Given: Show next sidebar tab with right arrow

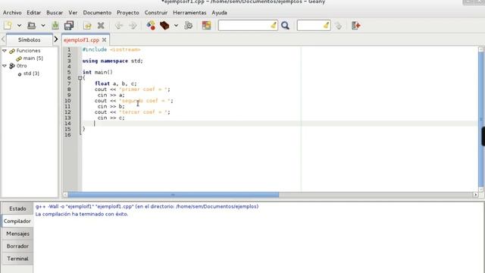Looking at the screenshot, I should tap(55, 39).
